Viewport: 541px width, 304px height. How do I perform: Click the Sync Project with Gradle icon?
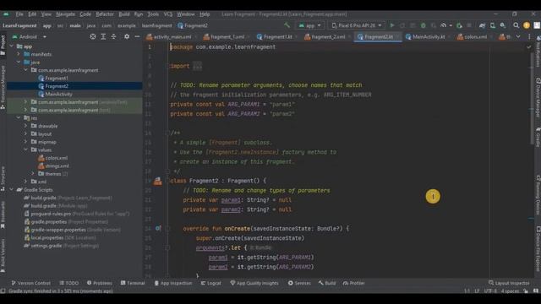[482, 25]
